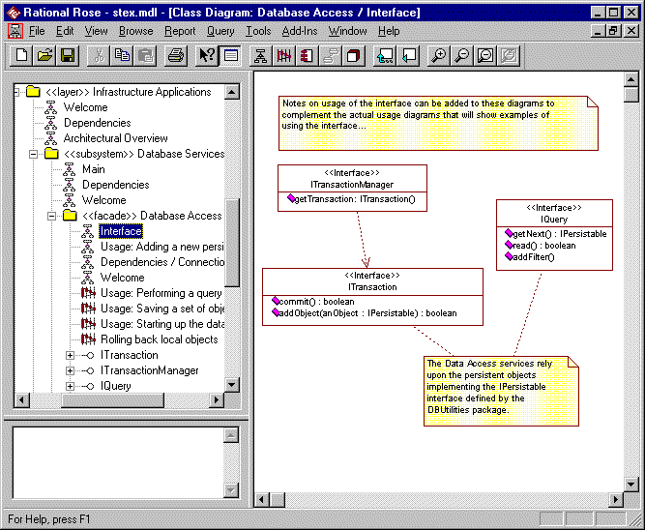The height and width of the screenshot is (530, 645).
Task: Click diagram vertical scroll down arrow
Action: click(x=631, y=484)
